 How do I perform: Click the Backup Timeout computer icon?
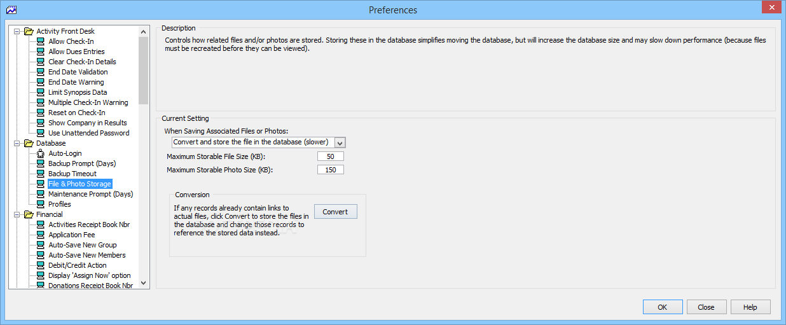point(40,174)
